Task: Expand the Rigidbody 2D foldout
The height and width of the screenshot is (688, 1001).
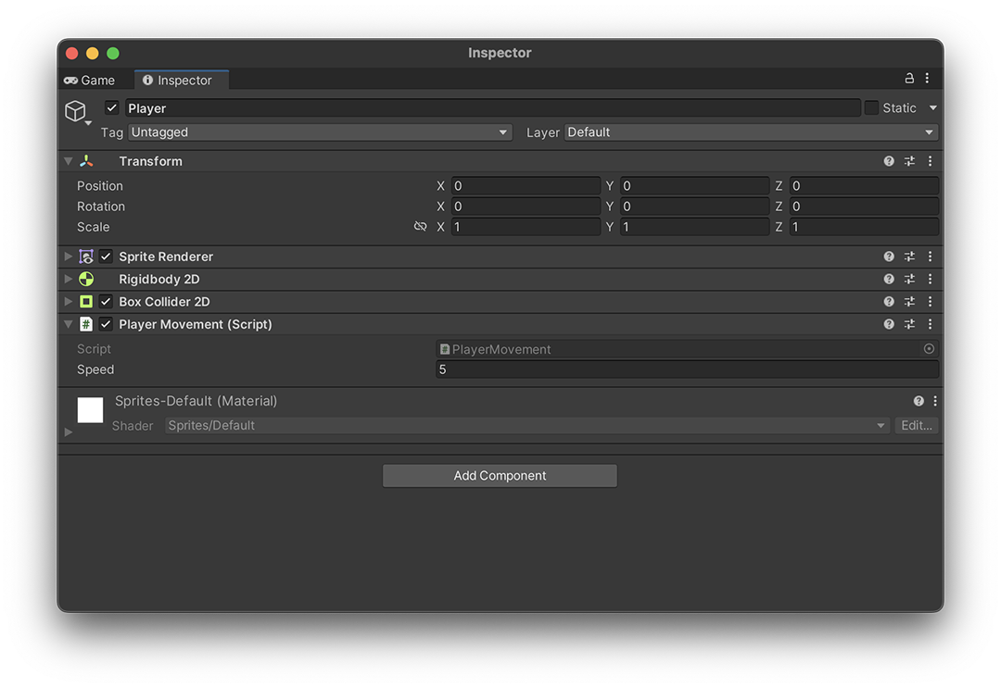Action: tap(69, 279)
